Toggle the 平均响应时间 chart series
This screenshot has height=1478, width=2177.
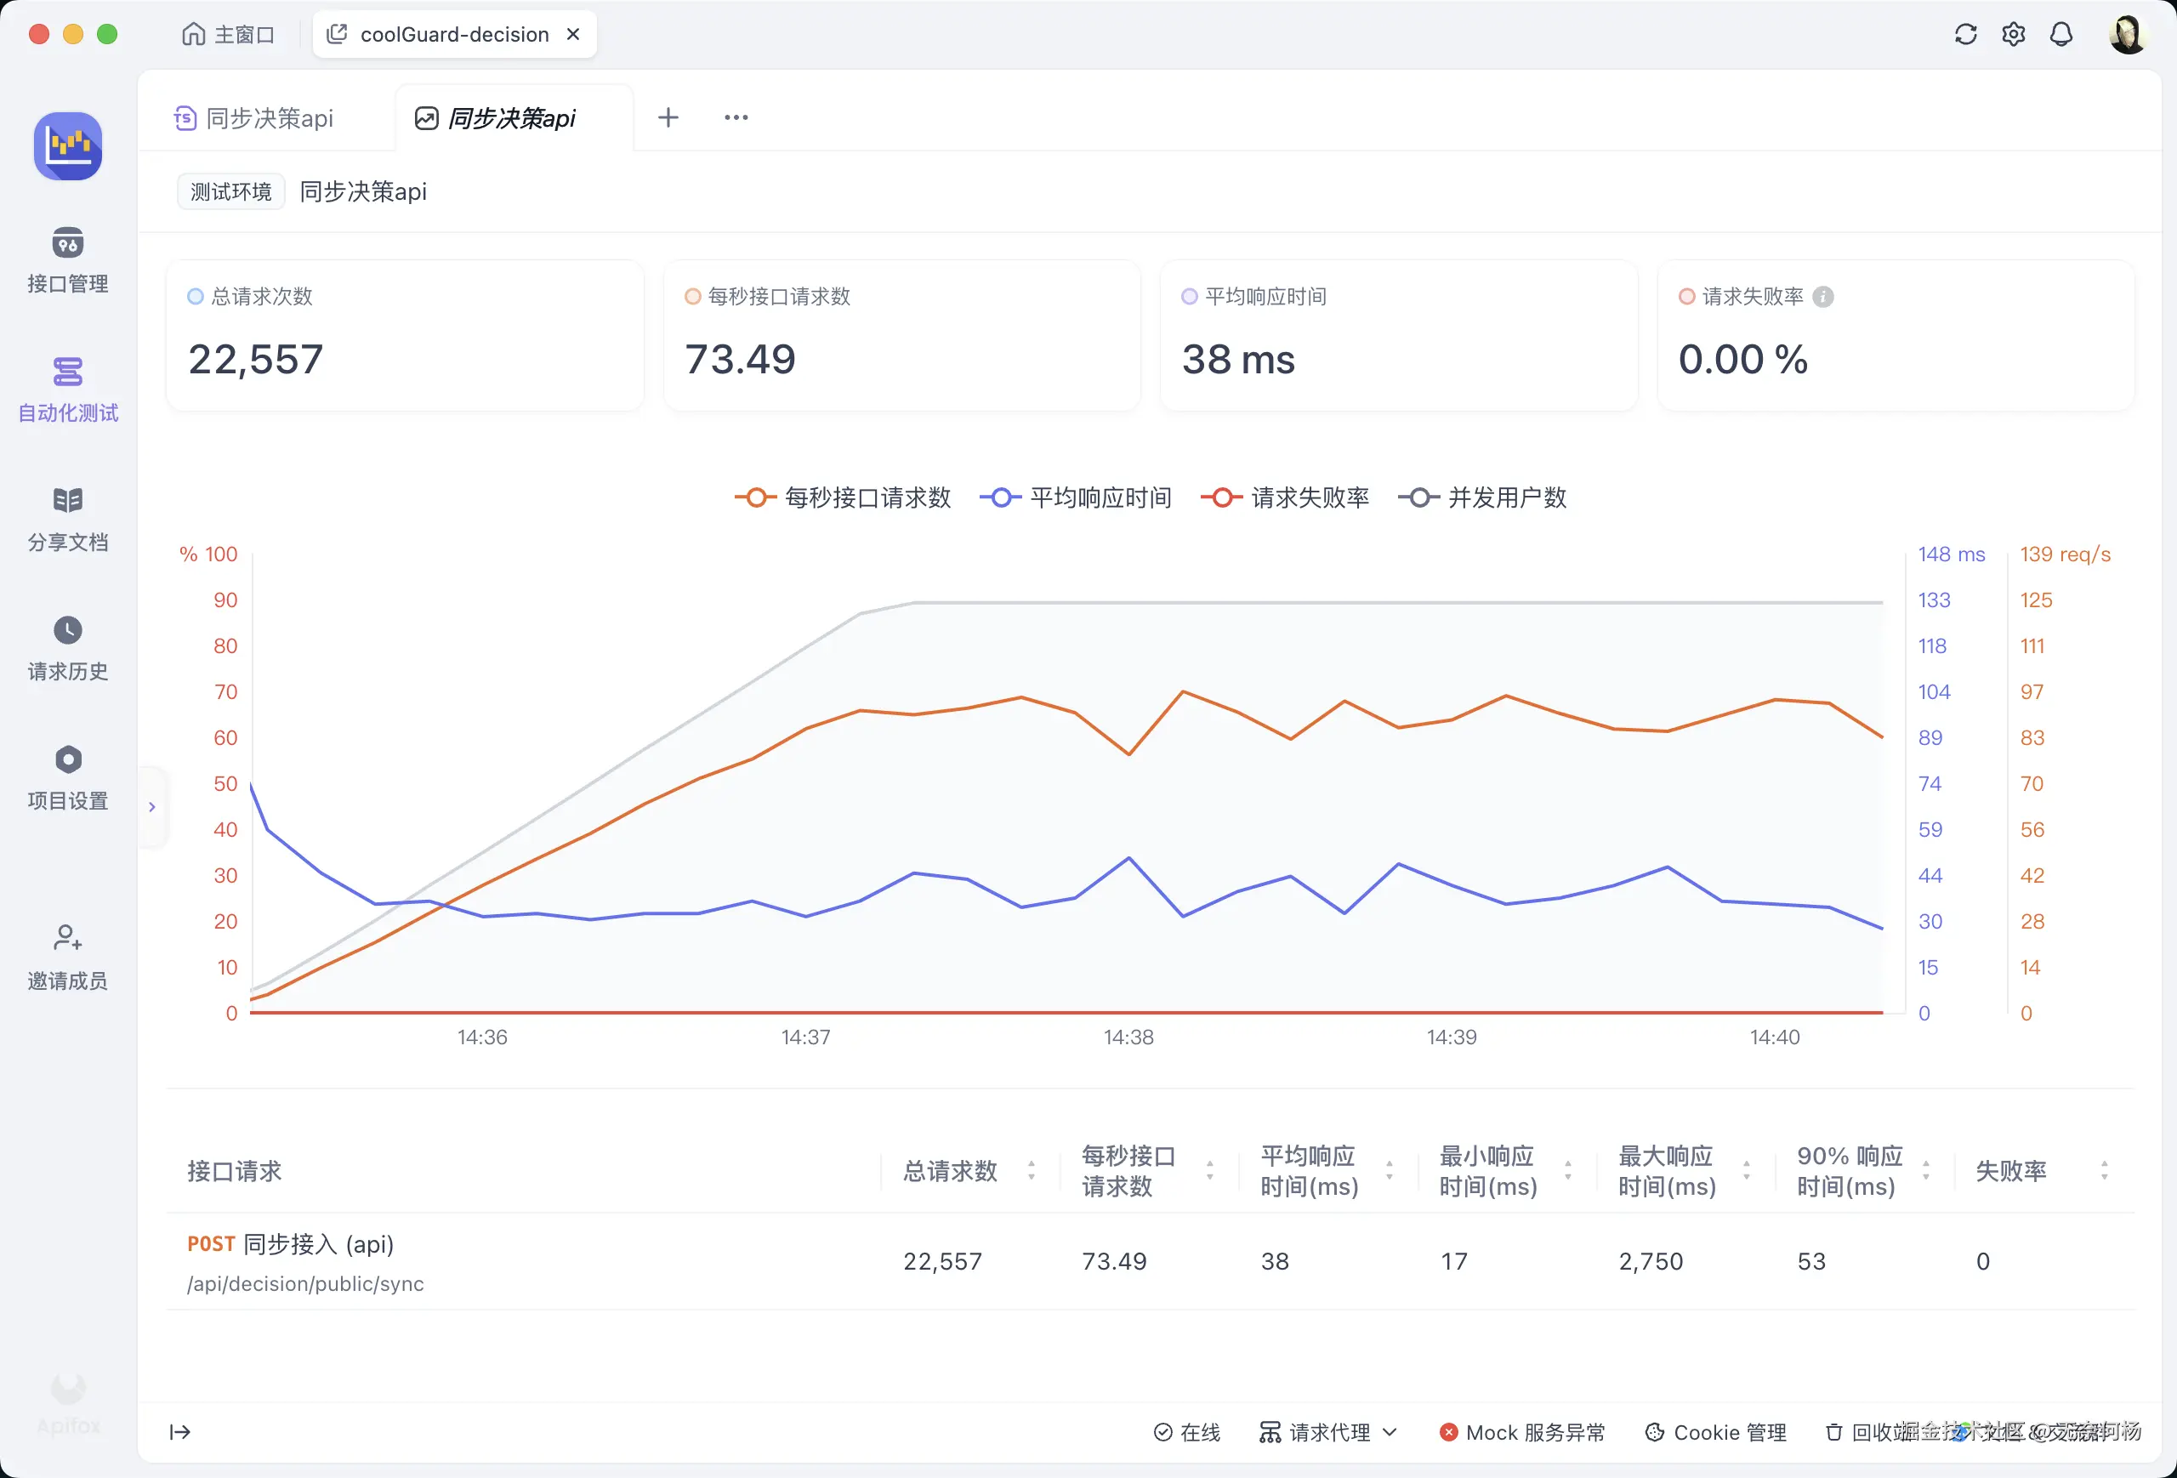tap(1077, 497)
